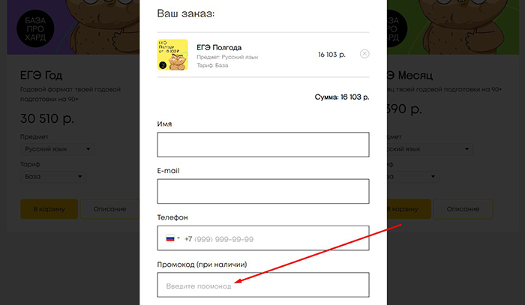This screenshot has width=525, height=305.
Task: Click the ЕГЭ Год card heading
Action: point(41,76)
